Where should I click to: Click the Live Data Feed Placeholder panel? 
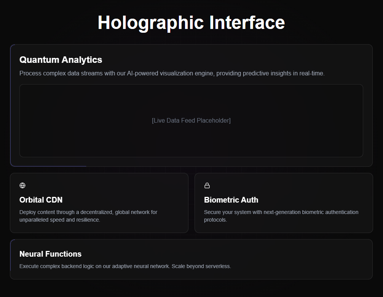191,121
